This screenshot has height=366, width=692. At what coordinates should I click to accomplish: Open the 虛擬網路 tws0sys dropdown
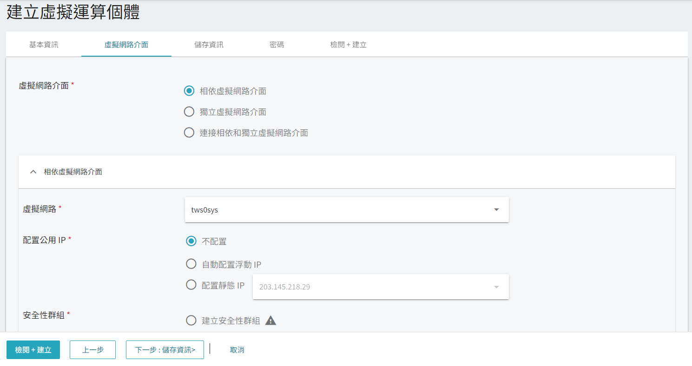point(347,210)
